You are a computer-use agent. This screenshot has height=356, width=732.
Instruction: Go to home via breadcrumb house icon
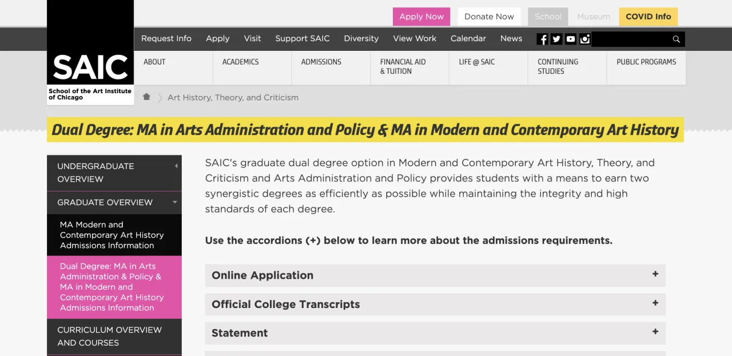[146, 97]
